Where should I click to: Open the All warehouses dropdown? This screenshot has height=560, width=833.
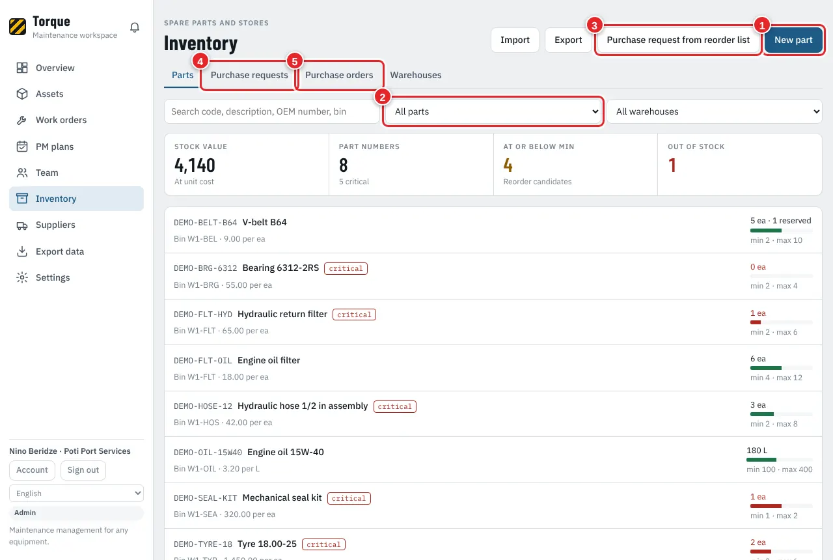tap(715, 111)
